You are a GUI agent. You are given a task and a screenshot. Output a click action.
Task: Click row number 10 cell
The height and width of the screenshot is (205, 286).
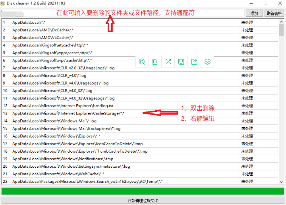pyautogui.click(x=6, y=91)
